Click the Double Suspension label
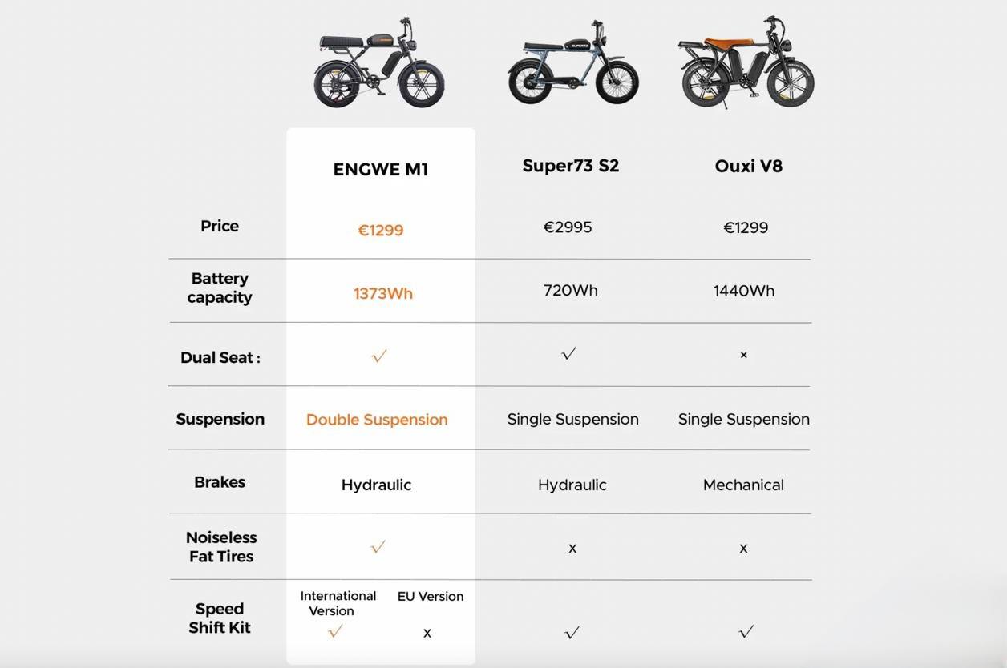The height and width of the screenshot is (668, 1007). pyautogui.click(x=377, y=420)
